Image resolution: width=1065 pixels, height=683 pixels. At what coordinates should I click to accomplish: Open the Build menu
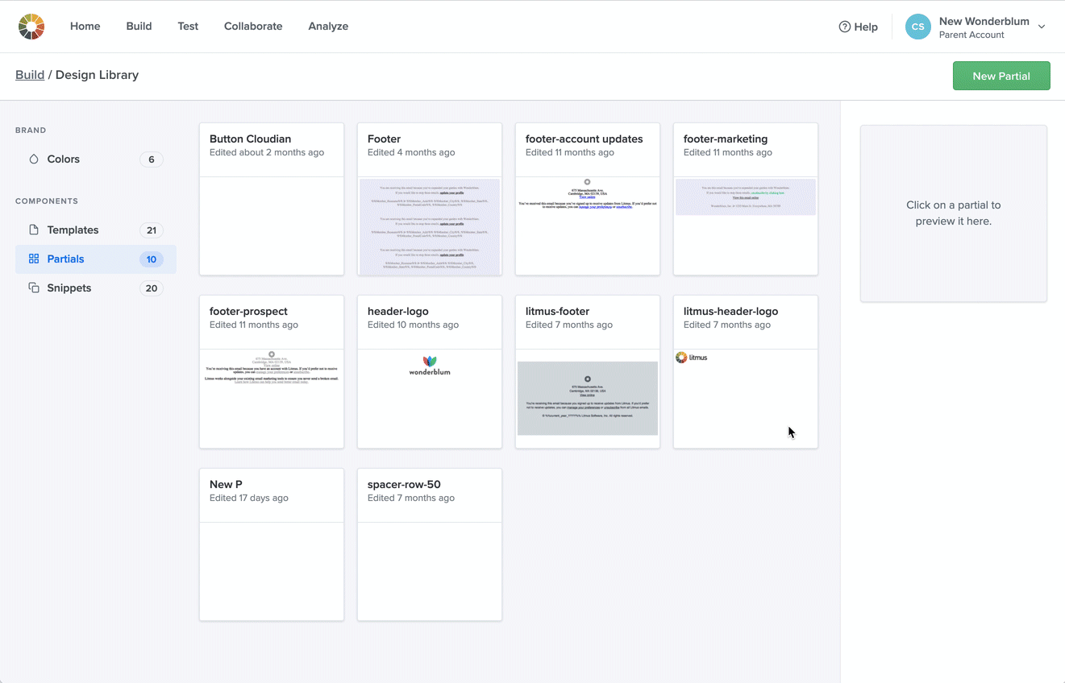pos(139,27)
